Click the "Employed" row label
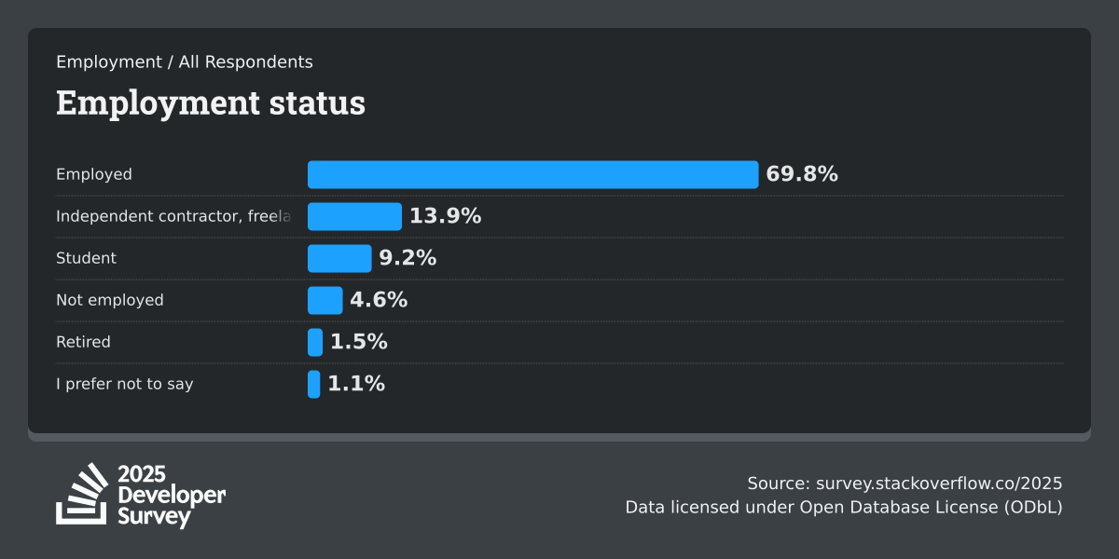Screen dimensions: 1119x559 pyautogui.click(x=94, y=174)
